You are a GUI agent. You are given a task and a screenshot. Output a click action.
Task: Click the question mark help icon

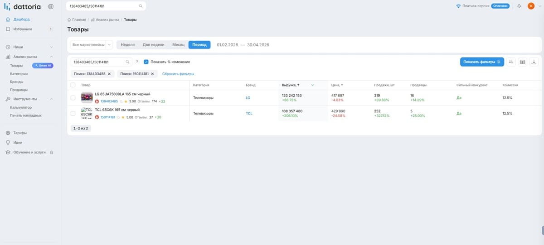(137, 62)
